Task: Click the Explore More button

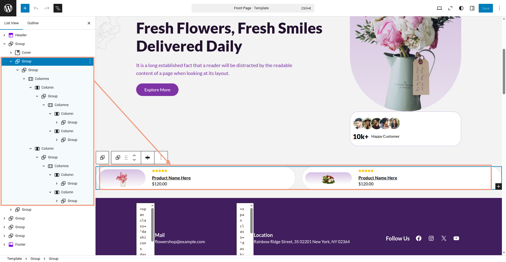Action: 157,90
